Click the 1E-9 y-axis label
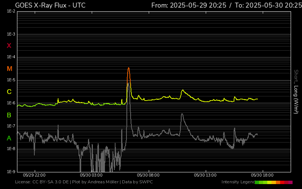This screenshot has height=189, width=302. 11,172
